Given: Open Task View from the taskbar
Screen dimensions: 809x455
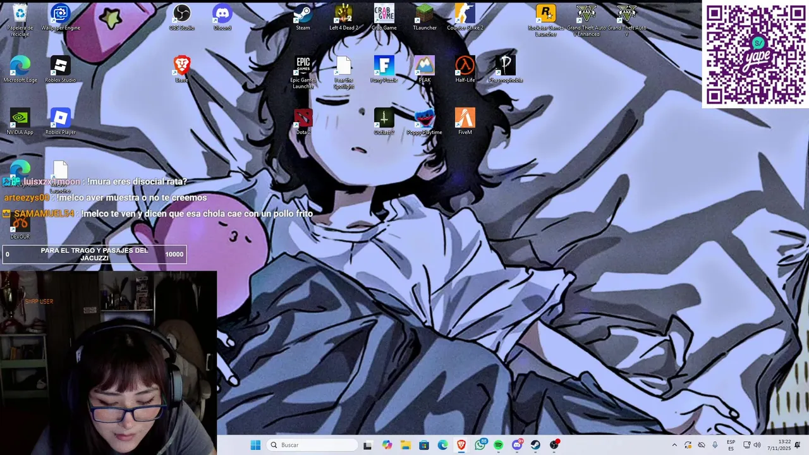Looking at the screenshot, I should [x=368, y=445].
